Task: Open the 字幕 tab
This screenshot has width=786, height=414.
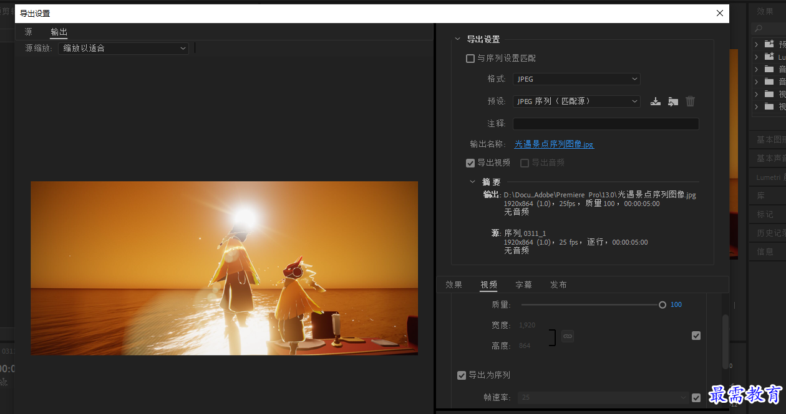Action: tap(524, 285)
